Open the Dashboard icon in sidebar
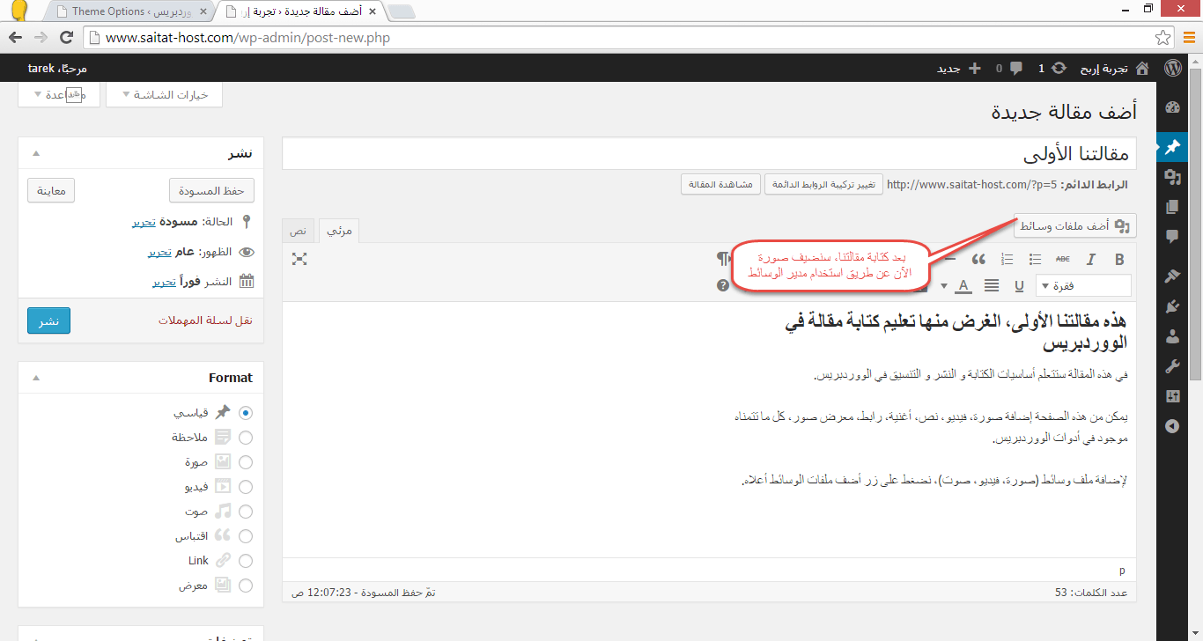The image size is (1203, 641). coord(1172,107)
